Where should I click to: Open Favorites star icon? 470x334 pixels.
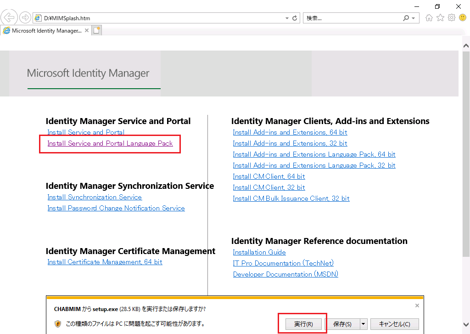point(440,18)
